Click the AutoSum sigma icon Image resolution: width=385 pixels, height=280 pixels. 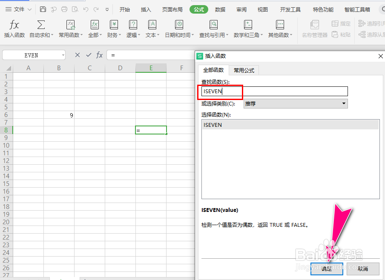[x=41, y=25]
